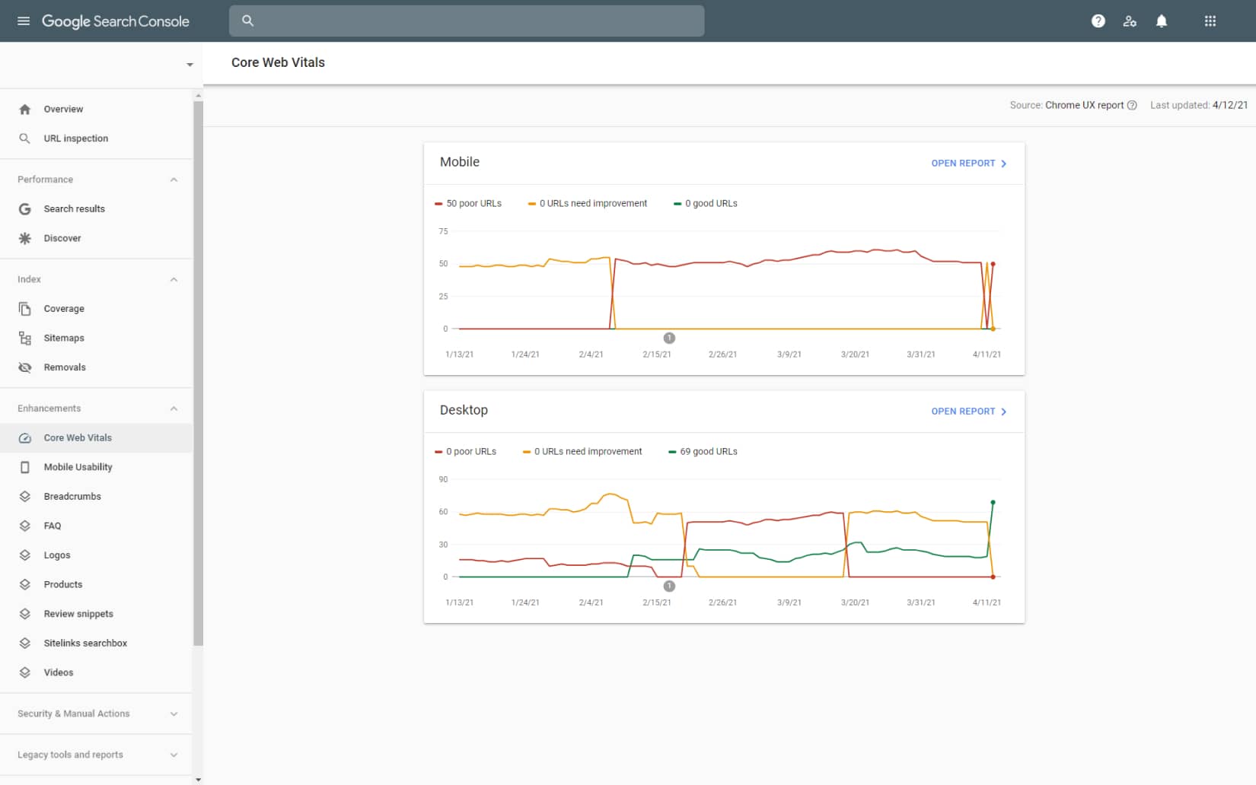
Task: Open the Google apps grid
Action: pos(1210,21)
